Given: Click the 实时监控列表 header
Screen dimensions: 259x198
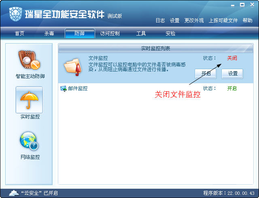Looking at the screenshot, I should click(x=155, y=48).
